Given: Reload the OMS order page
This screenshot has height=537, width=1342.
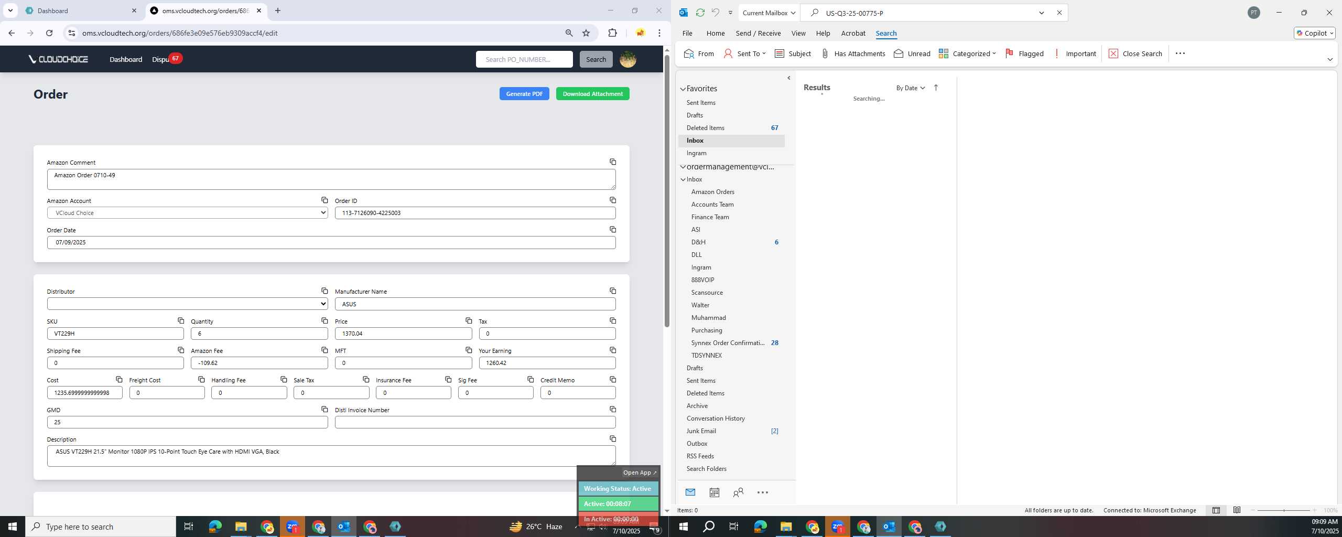Looking at the screenshot, I should [x=49, y=33].
